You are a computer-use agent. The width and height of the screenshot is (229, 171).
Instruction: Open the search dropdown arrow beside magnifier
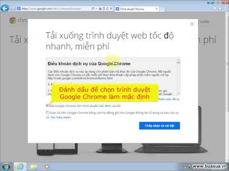(x=96, y=9)
